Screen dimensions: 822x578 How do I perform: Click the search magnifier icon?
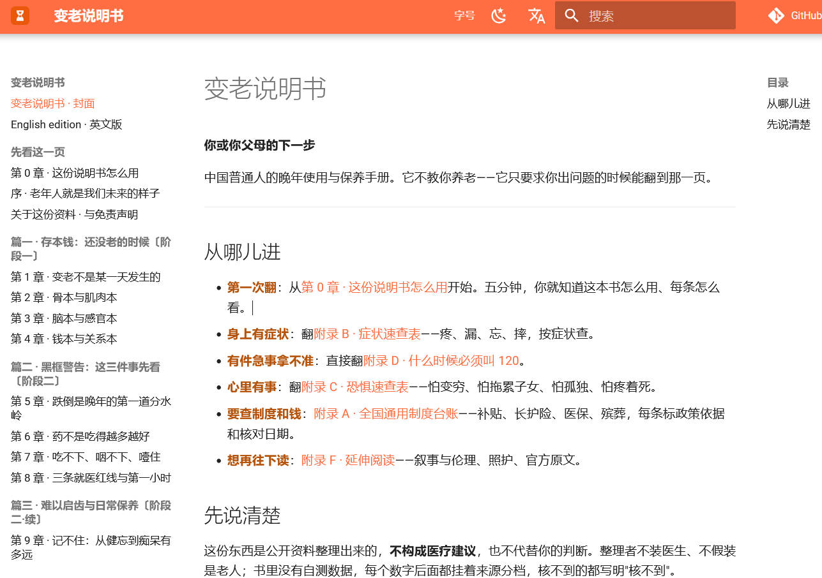(x=572, y=16)
